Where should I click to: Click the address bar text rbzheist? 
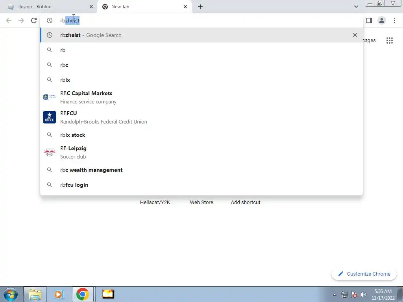(x=70, y=20)
